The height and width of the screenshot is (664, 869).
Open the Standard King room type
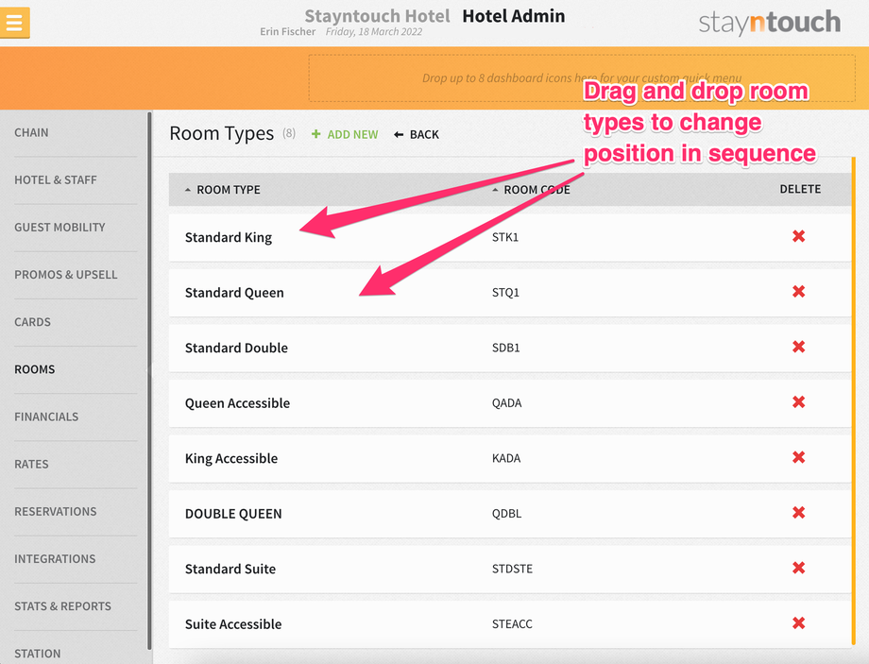click(229, 237)
